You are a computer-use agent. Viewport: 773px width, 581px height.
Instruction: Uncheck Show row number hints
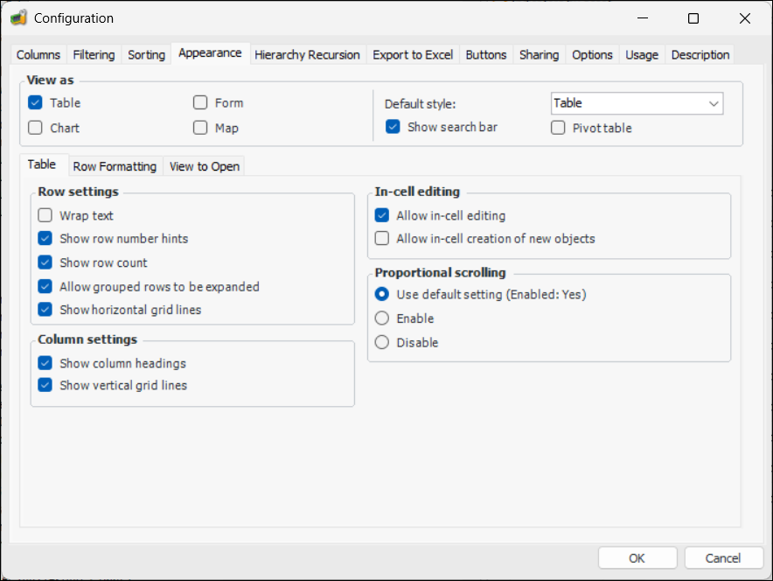(45, 238)
